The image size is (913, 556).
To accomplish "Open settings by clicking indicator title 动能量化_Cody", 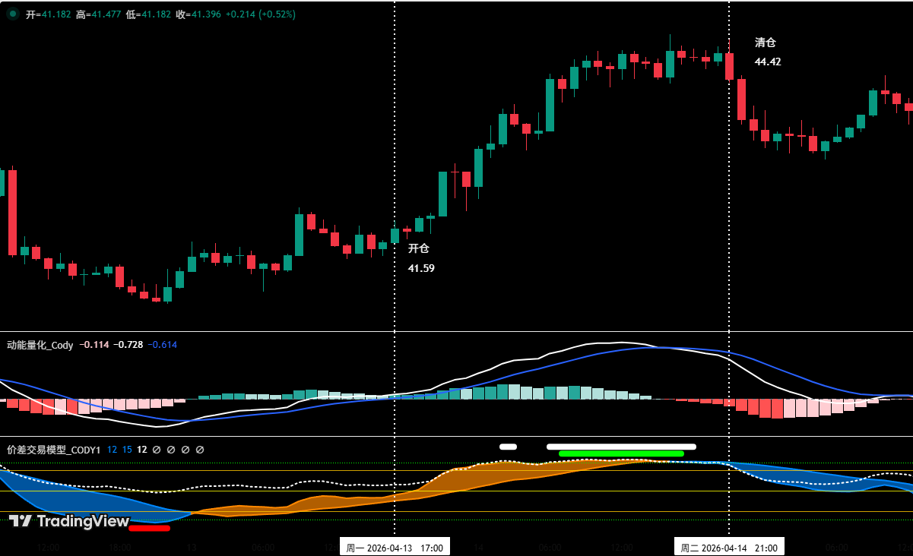I will [41, 345].
